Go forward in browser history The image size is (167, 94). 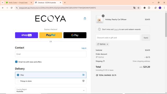pyautogui.click(x=7, y=8)
